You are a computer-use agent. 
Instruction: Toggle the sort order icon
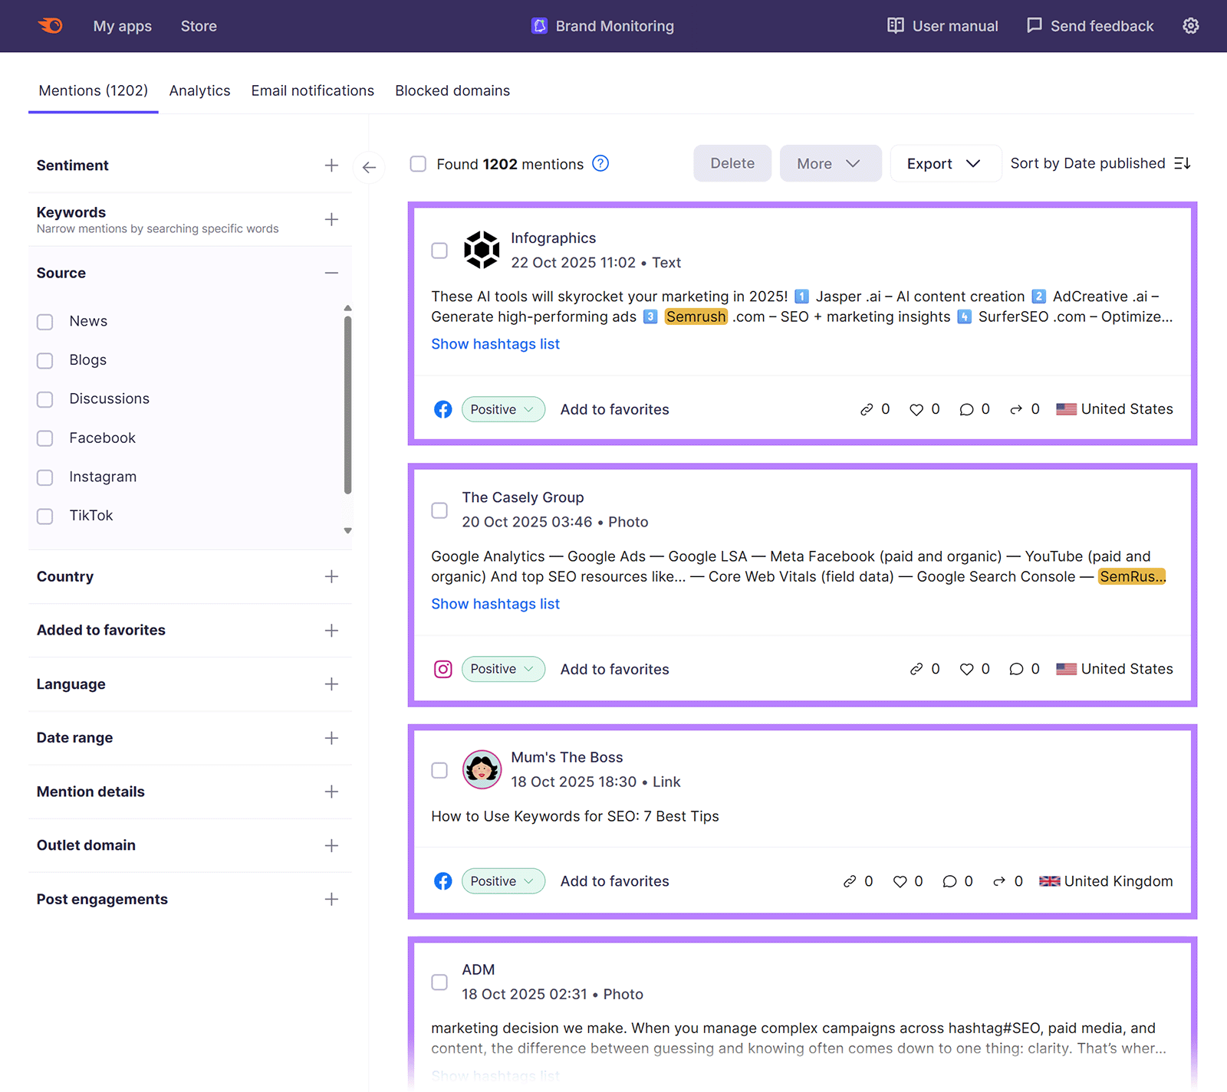(x=1183, y=162)
